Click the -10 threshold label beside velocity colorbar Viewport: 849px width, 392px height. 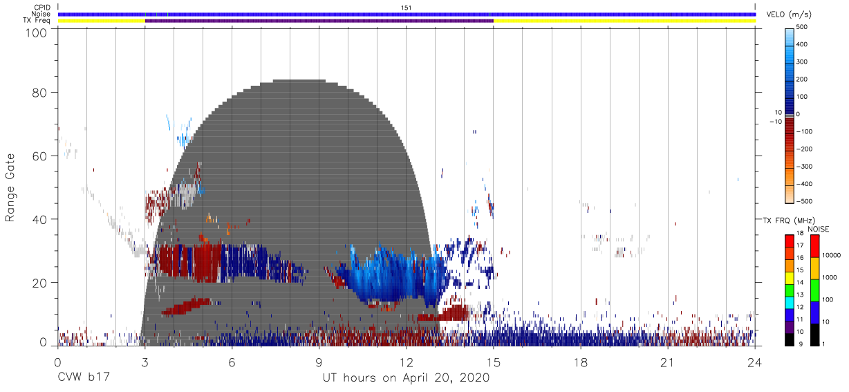pyautogui.click(x=775, y=121)
